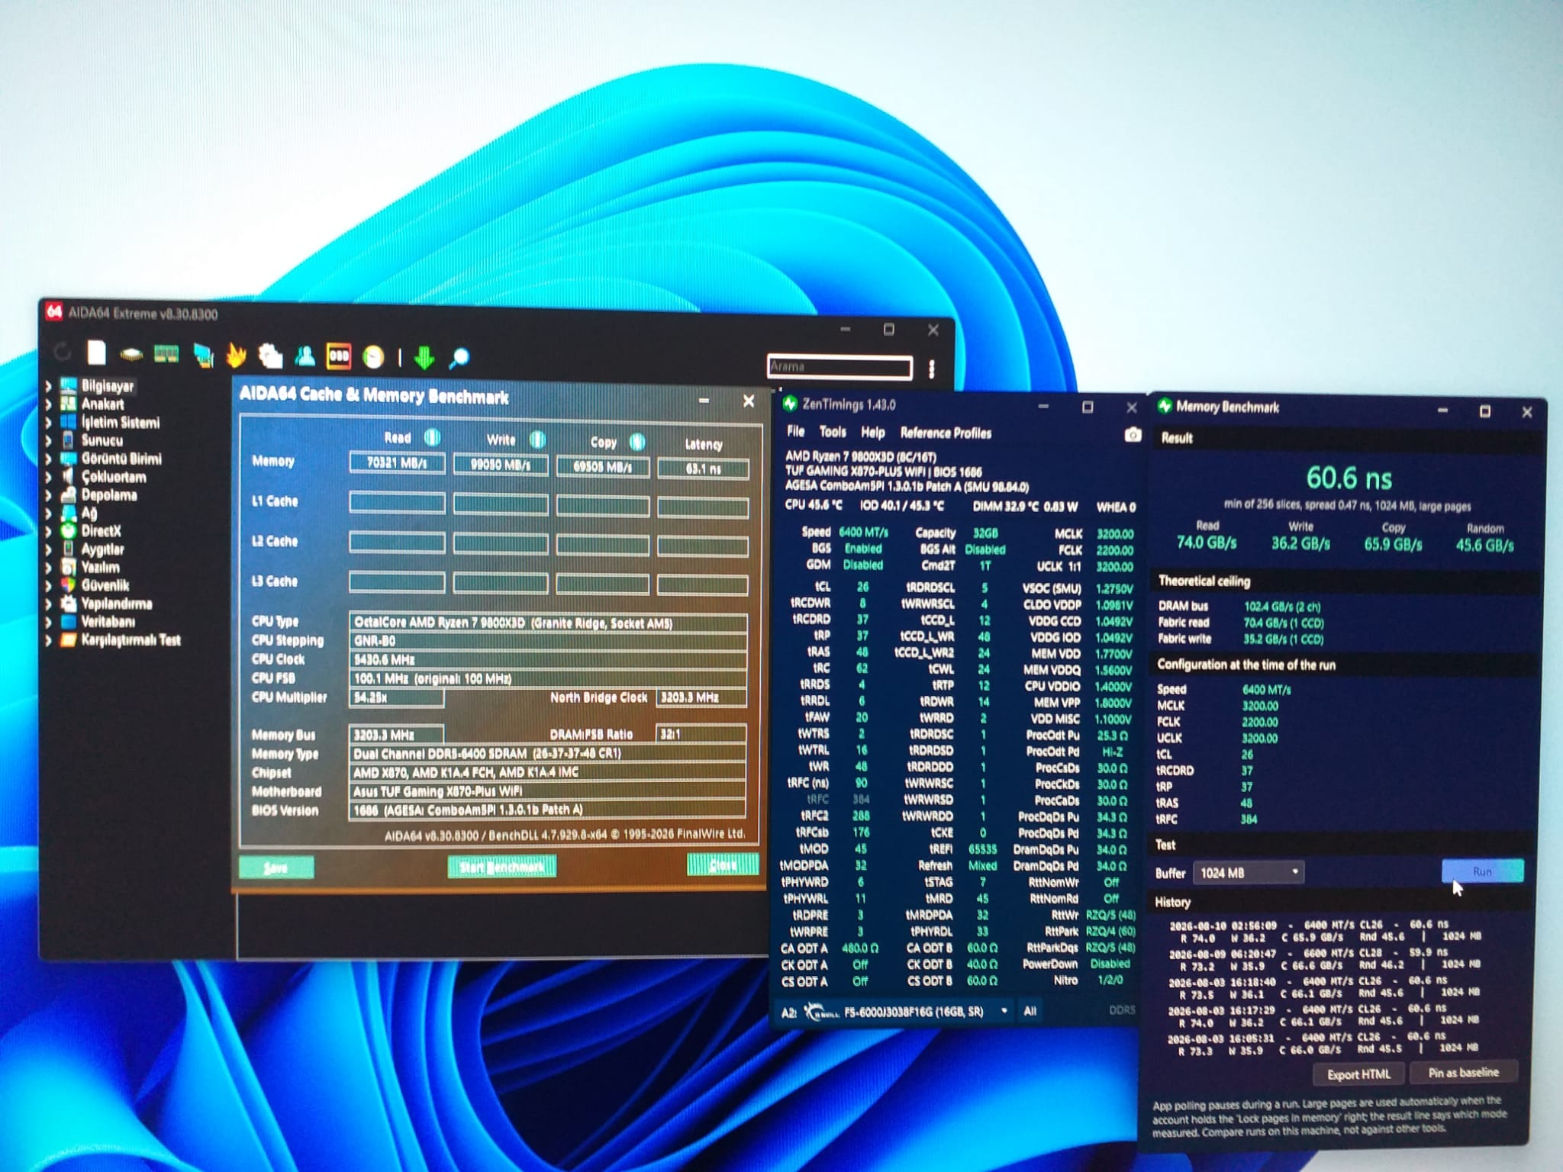Open the A2 DIMM slot dropdown in ZenTimings
This screenshot has height=1172, width=1563.
click(907, 1012)
